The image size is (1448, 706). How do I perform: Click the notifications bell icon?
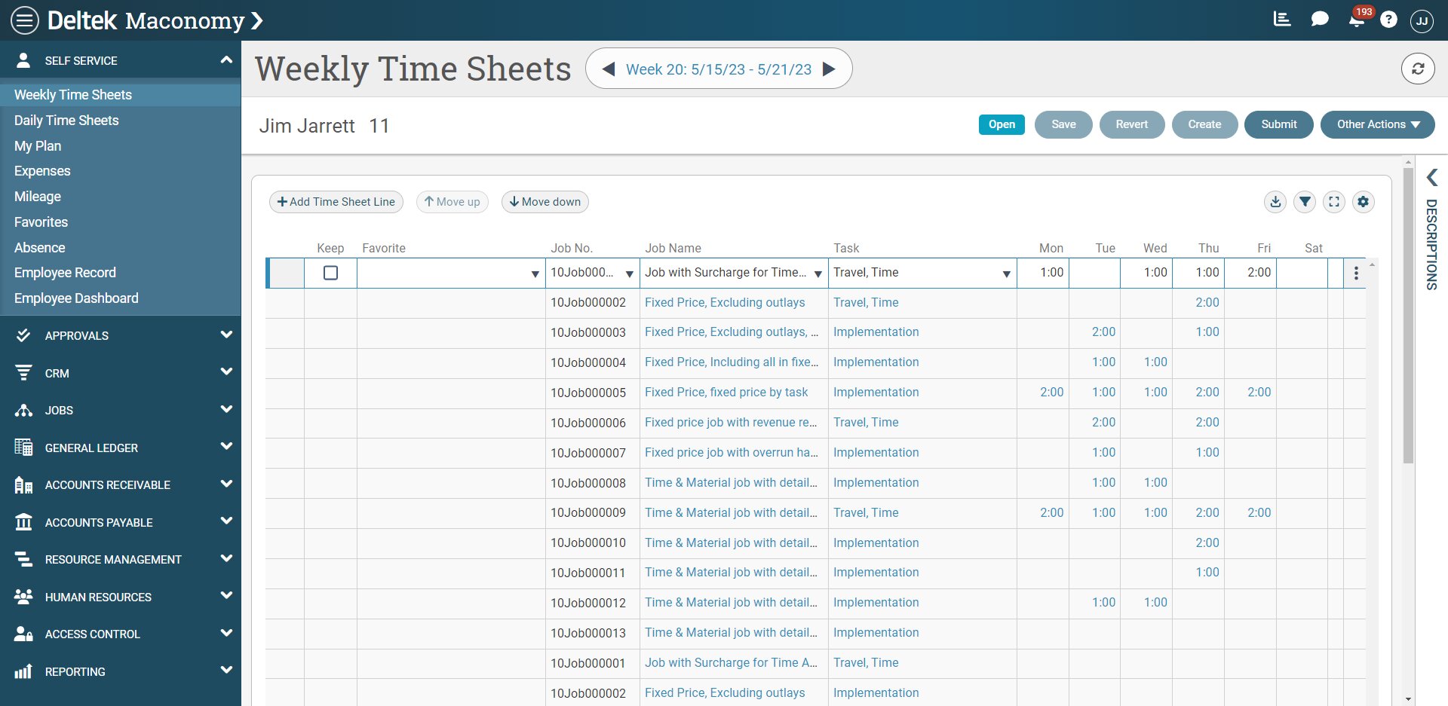click(x=1356, y=20)
